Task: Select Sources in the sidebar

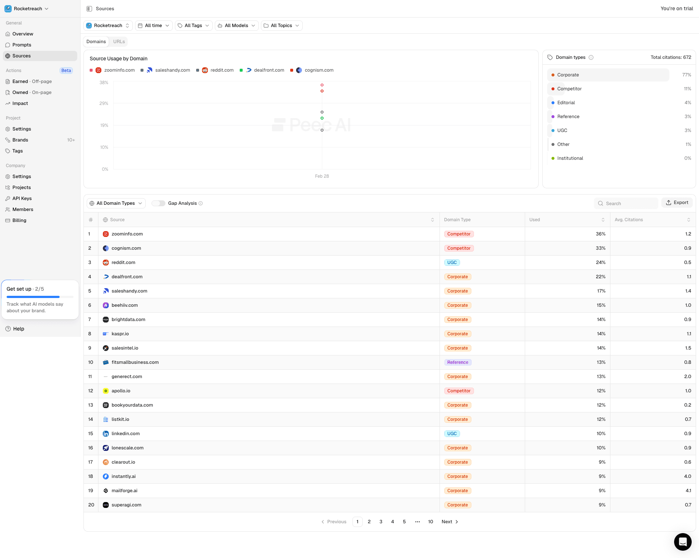Action: [x=22, y=56]
